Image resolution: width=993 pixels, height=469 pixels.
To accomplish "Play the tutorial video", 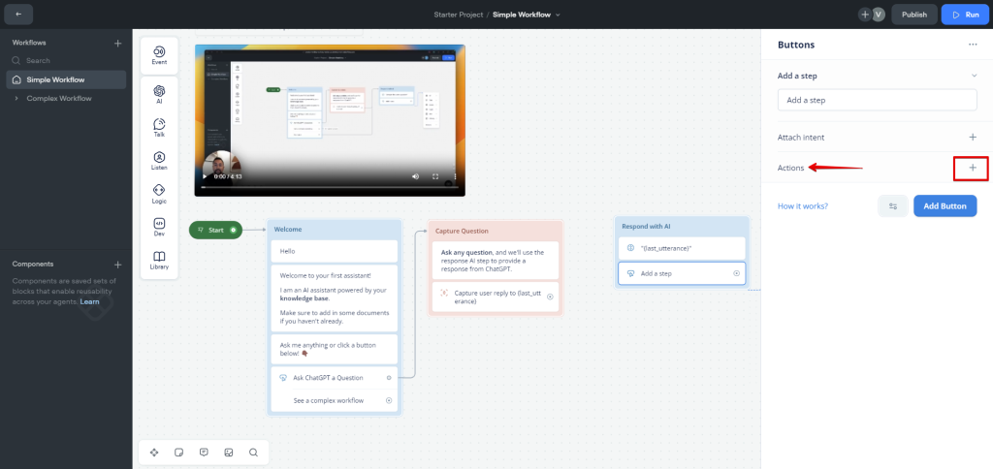I will (205, 176).
